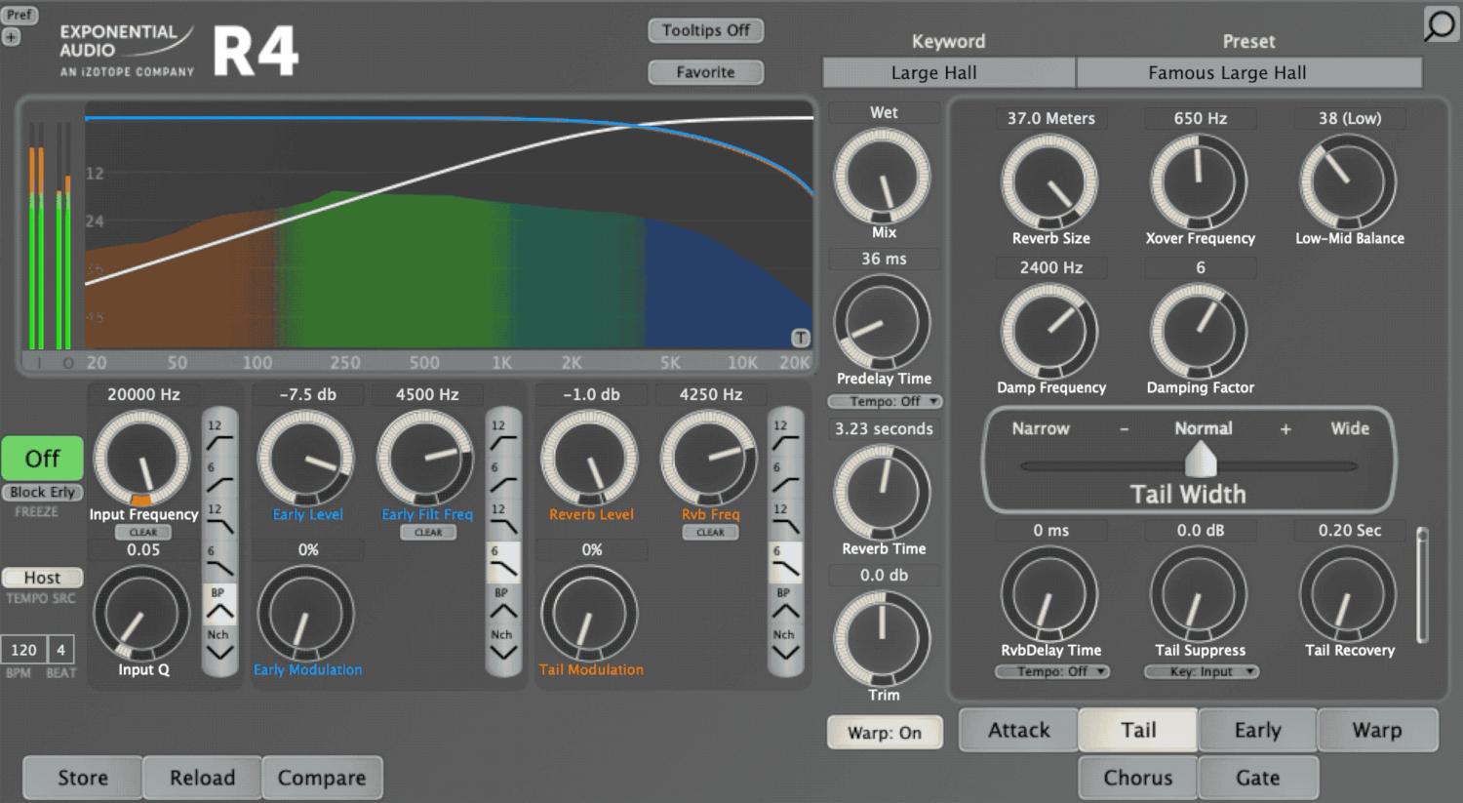This screenshot has height=803, width=1463.
Task: Select the 6 dB high-pass shape for Early filter
Action: (x=503, y=478)
